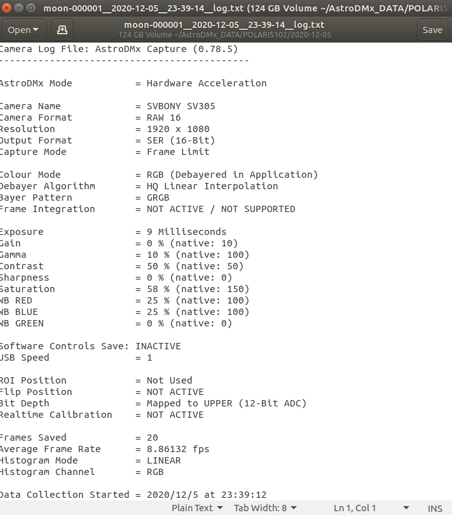
Task: Click the document title in the header bar
Action: [224, 25]
